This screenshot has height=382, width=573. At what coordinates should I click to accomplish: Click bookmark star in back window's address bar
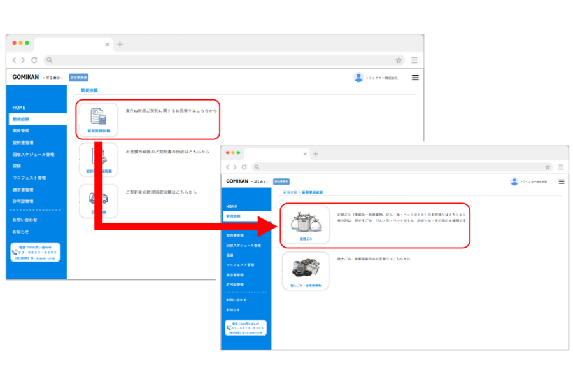399,60
